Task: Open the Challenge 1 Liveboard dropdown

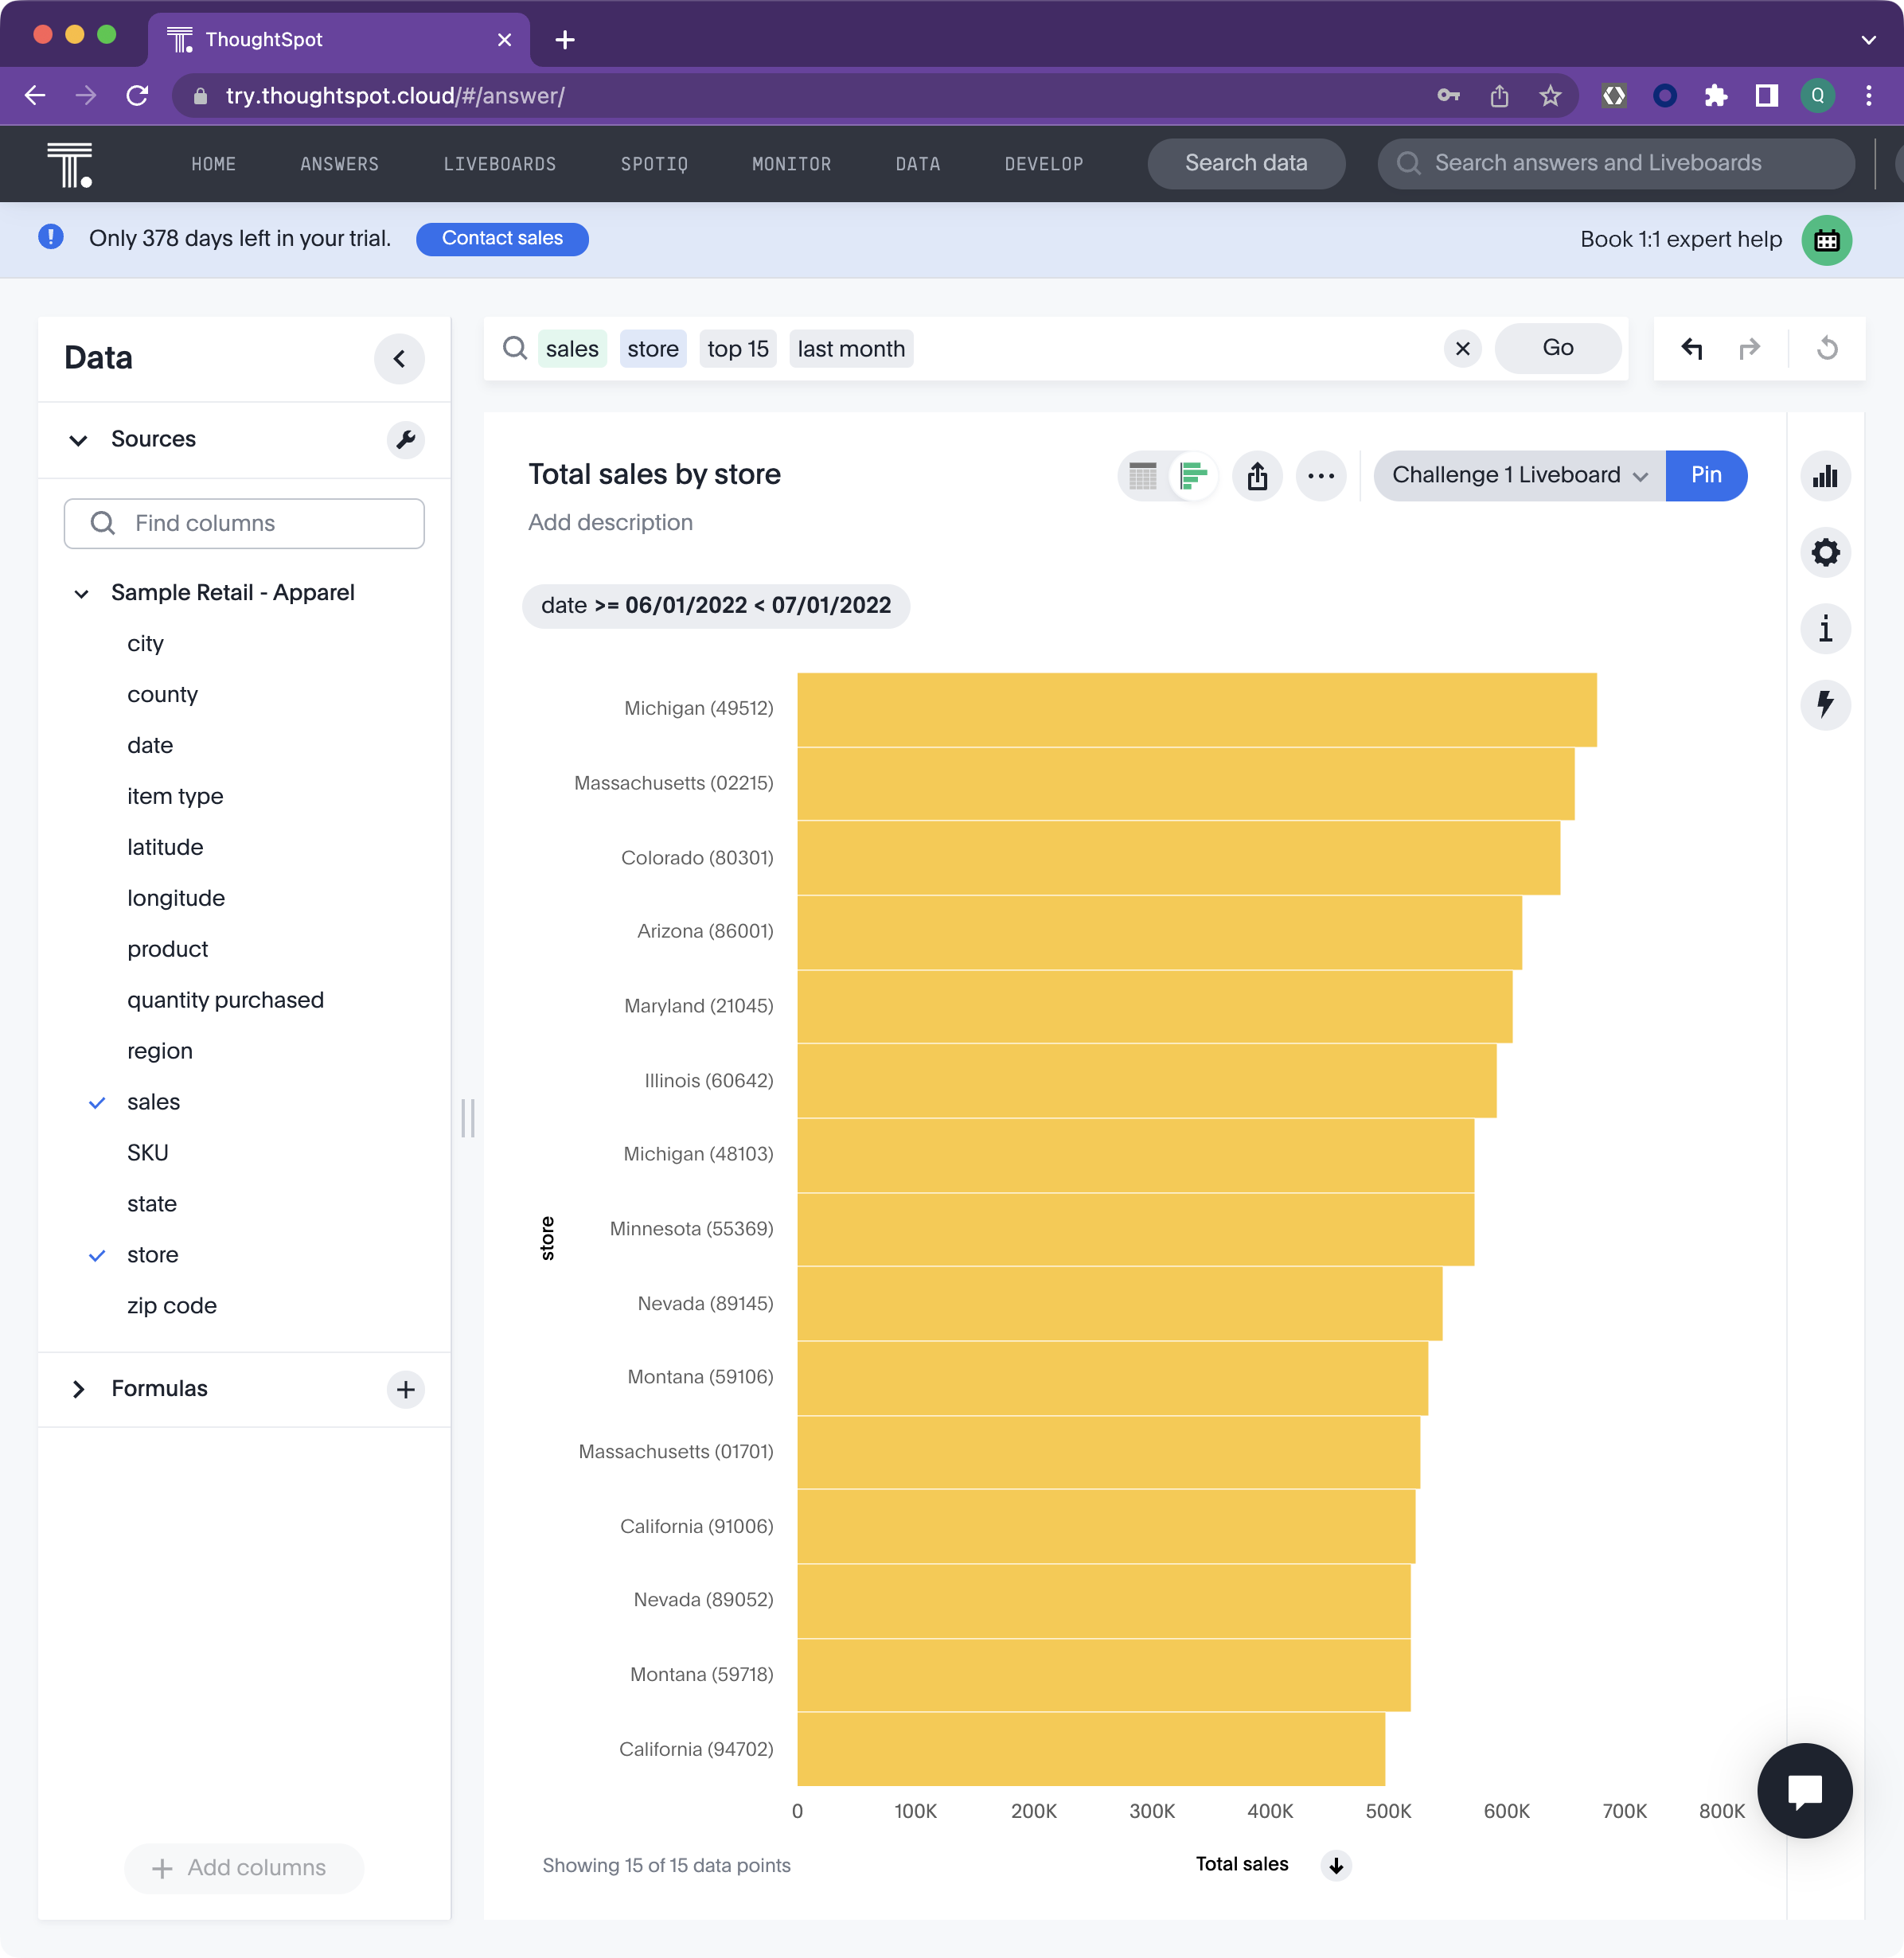Action: tap(1519, 475)
